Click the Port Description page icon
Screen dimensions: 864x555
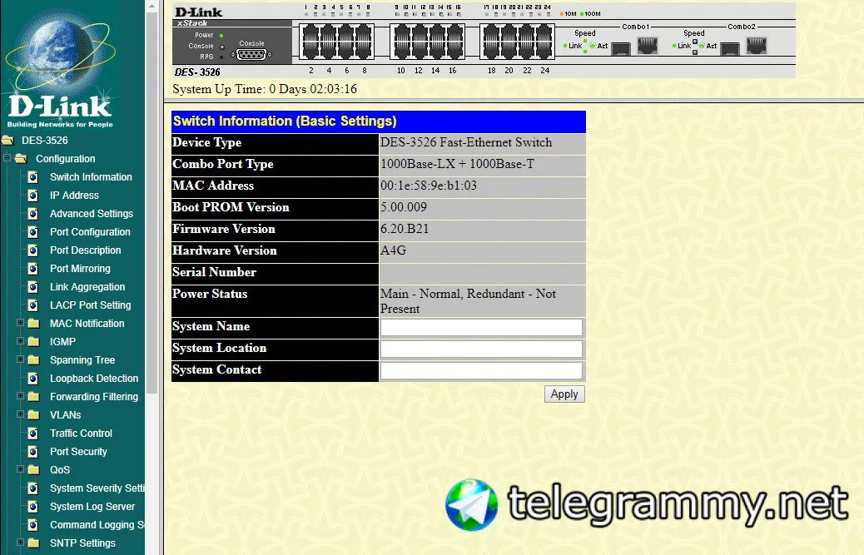pos(33,250)
